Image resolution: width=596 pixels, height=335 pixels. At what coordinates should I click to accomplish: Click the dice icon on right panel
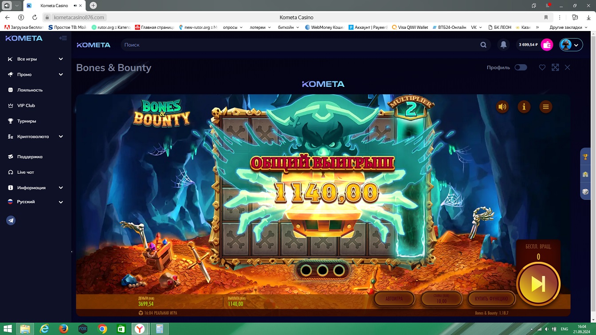tap(585, 192)
